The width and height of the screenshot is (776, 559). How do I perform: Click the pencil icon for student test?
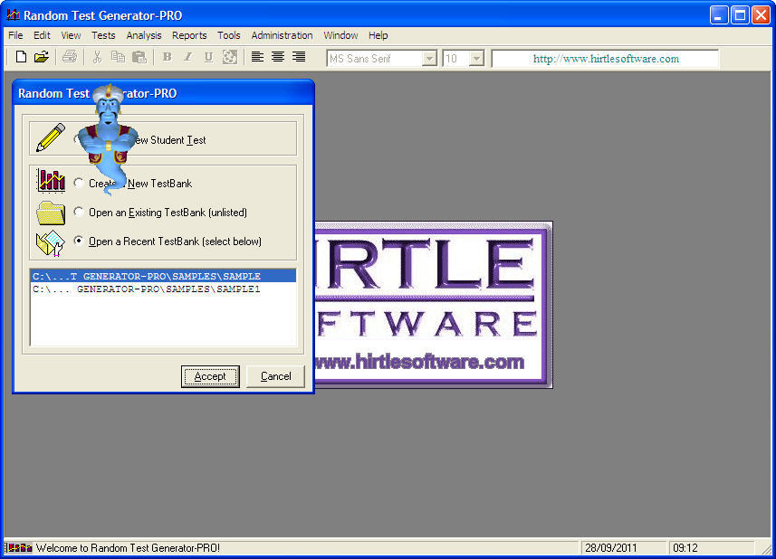pos(51,138)
